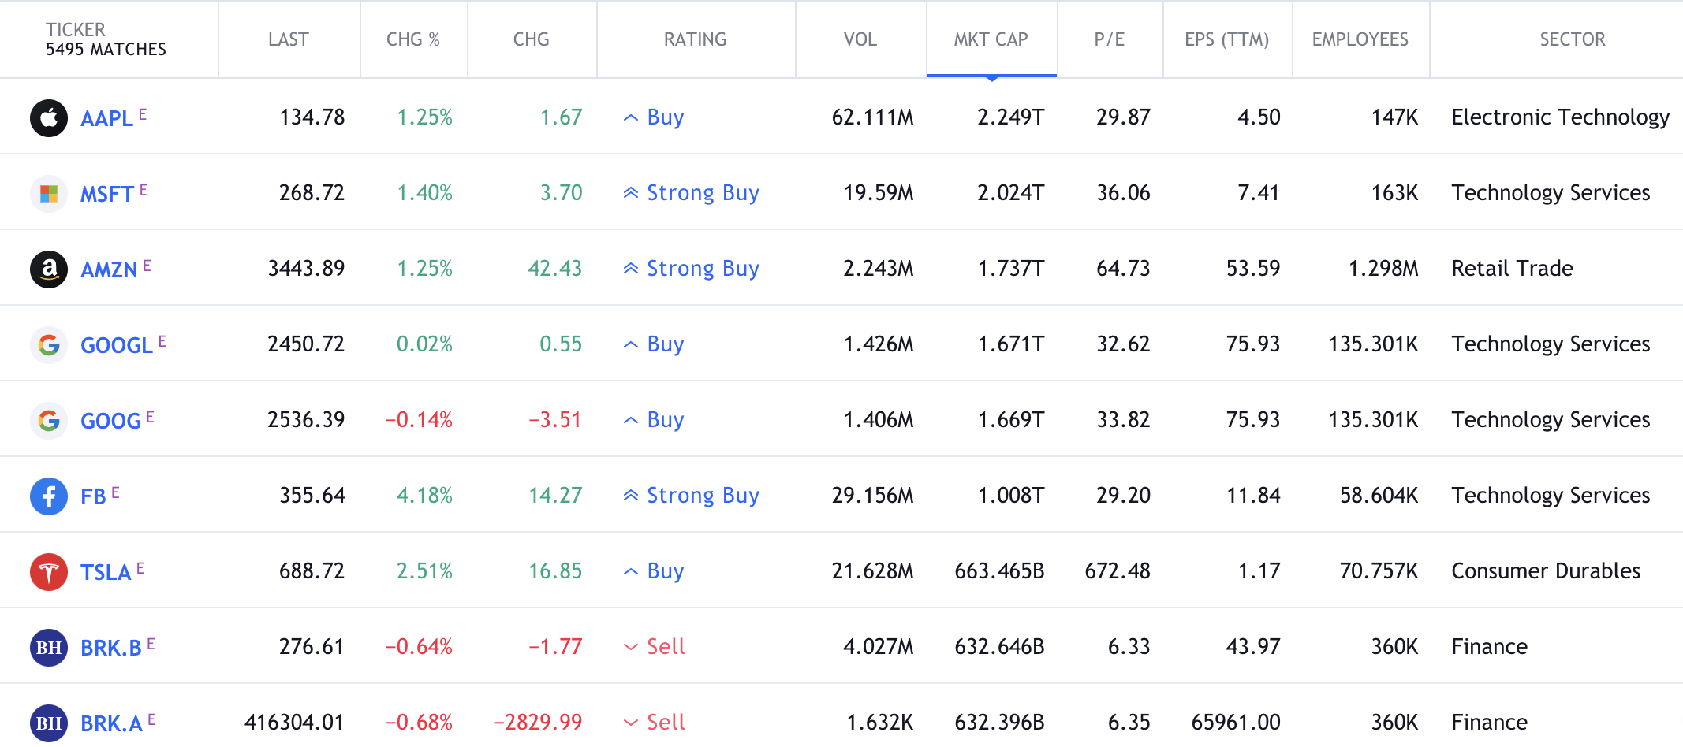Click the Apple logo icon
1683x747 pixels.
(x=49, y=118)
